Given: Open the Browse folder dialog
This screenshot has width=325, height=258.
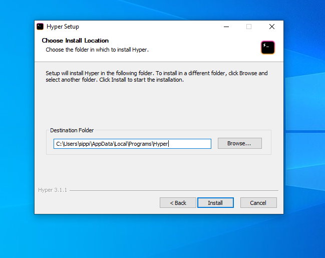Looking at the screenshot, I should (x=240, y=143).
